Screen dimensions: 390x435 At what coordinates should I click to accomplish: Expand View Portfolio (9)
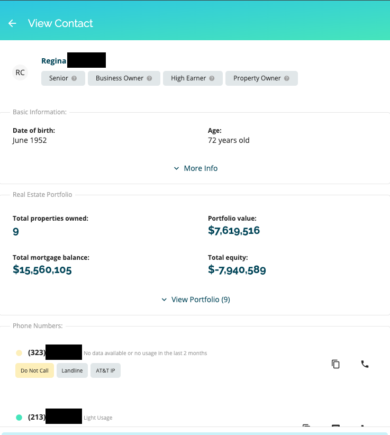196,300
